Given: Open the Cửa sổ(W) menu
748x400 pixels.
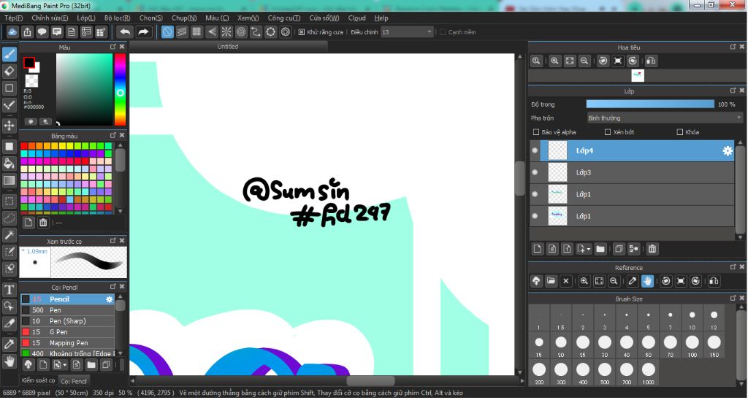Looking at the screenshot, I should [x=324, y=18].
